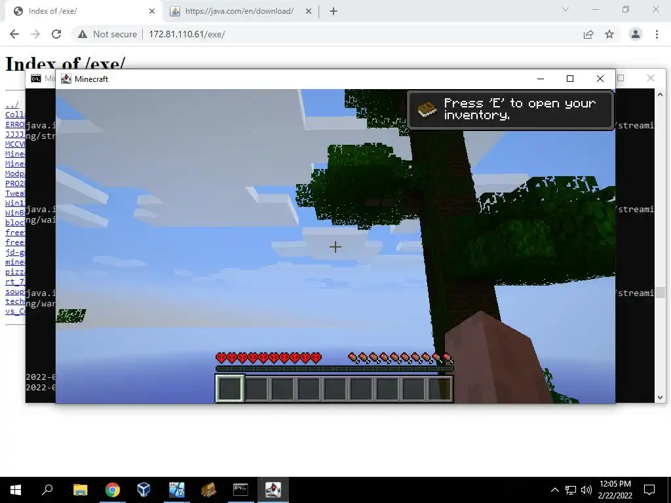Follow the parent directory ../ link
This screenshot has width=671, height=503.
[x=12, y=105]
